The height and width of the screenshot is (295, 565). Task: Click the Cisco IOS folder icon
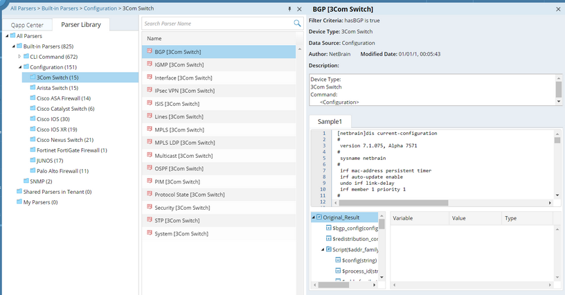pos(33,119)
